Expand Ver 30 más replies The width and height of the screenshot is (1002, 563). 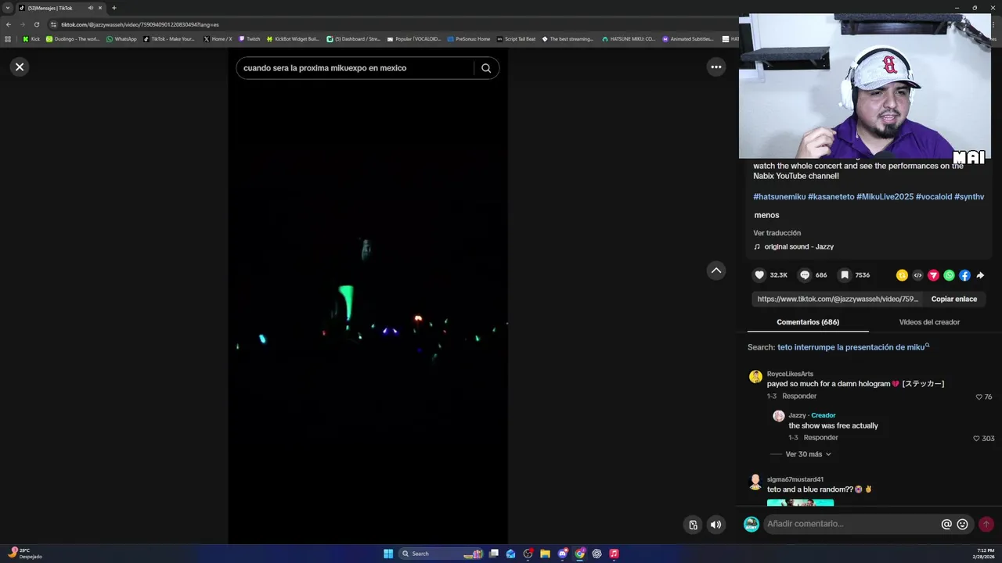click(x=808, y=454)
